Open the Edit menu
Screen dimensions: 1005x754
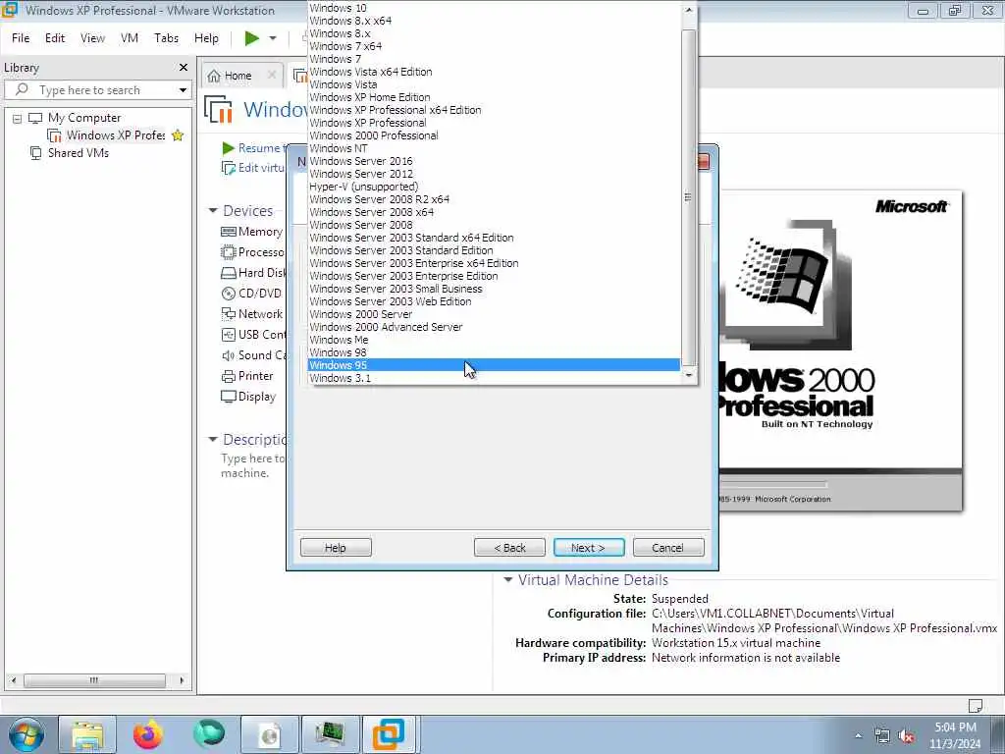[x=55, y=38]
